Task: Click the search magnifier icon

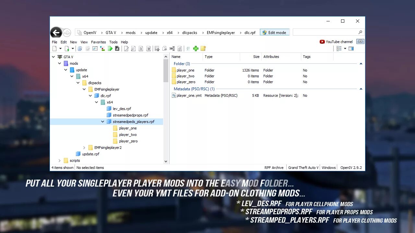Action: click(x=360, y=32)
